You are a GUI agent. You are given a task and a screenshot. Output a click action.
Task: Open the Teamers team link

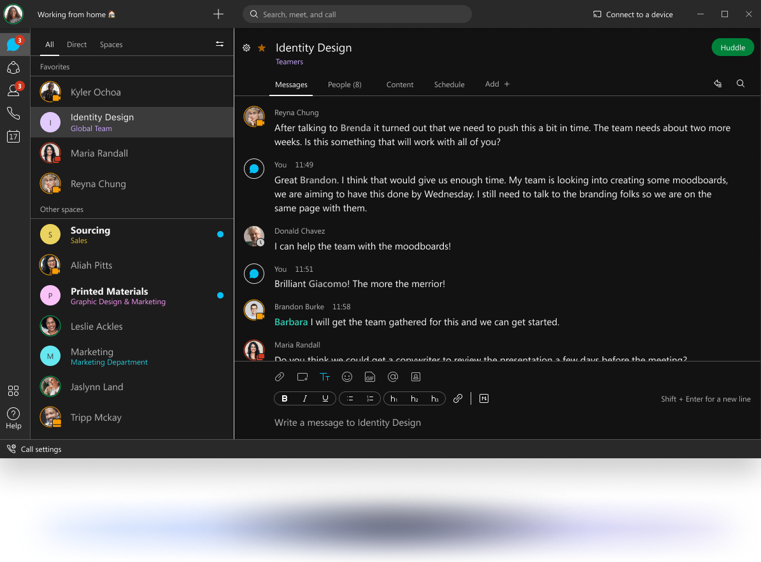pos(289,62)
